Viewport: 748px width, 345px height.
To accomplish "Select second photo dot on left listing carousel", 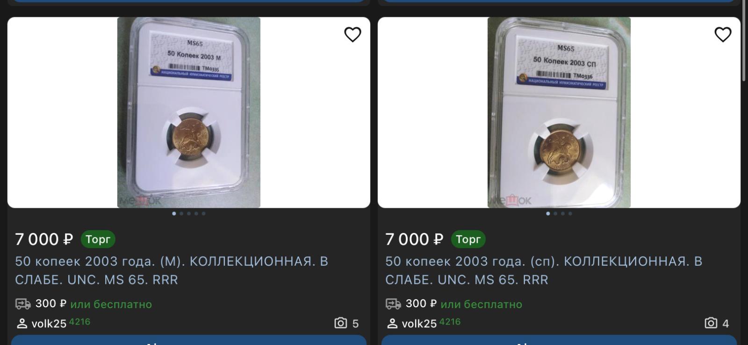I will [181, 213].
